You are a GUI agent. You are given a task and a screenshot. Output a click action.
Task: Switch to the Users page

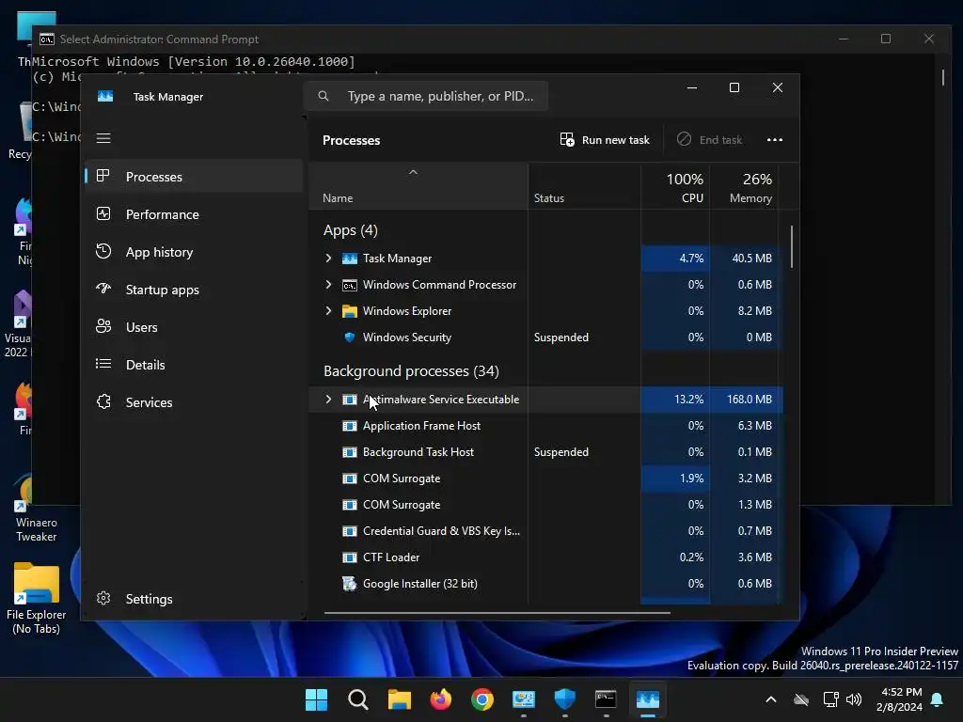pos(194,327)
